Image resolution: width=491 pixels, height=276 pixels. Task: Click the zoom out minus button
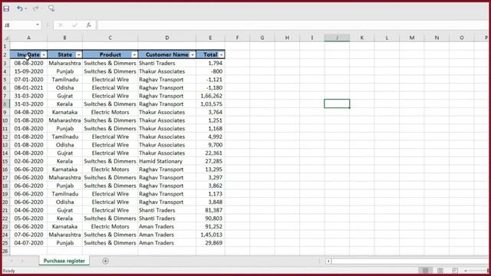[x=466, y=271]
